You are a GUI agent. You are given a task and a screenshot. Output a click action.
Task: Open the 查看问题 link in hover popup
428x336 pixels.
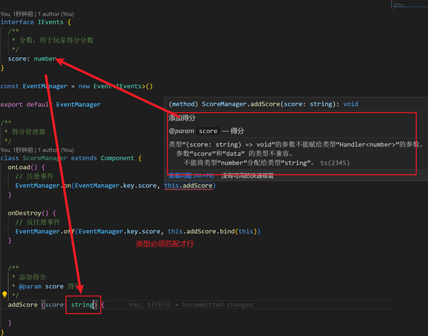[x=191, y=176]
